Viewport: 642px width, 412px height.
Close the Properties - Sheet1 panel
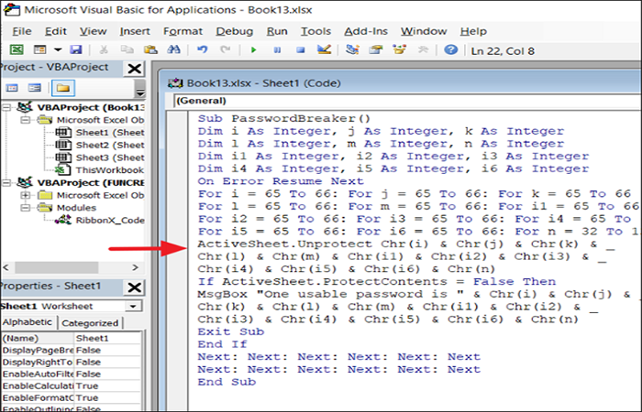point(134,287)
